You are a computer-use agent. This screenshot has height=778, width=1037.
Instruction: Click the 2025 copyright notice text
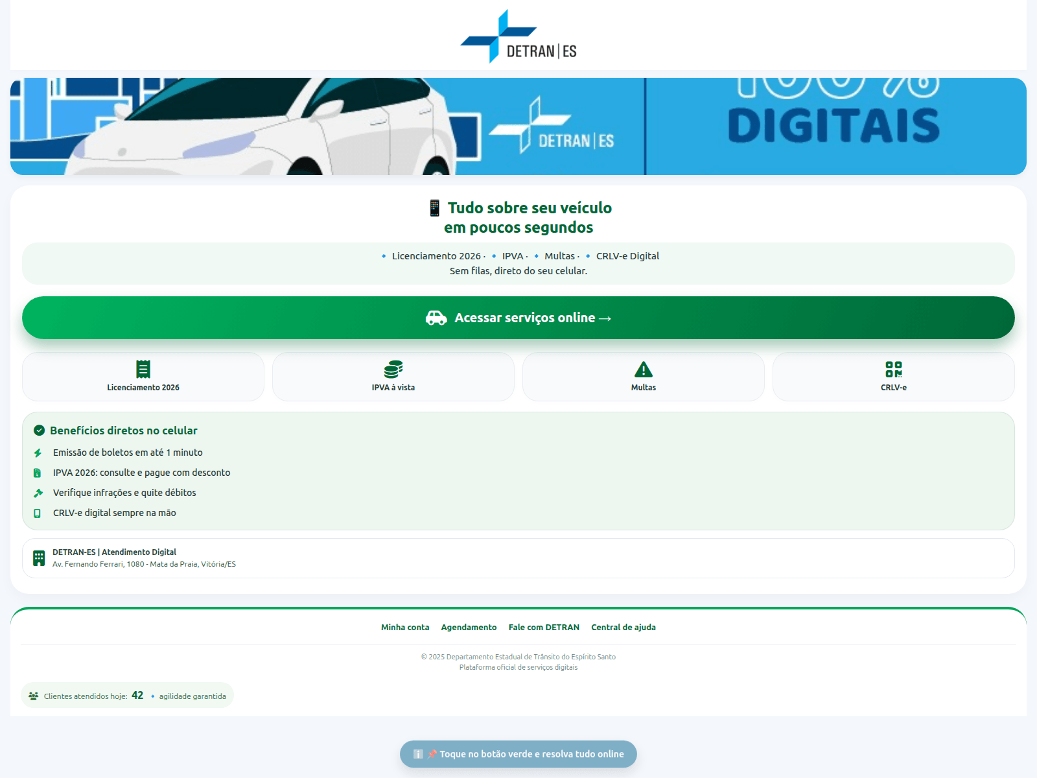tap(518, 657)
